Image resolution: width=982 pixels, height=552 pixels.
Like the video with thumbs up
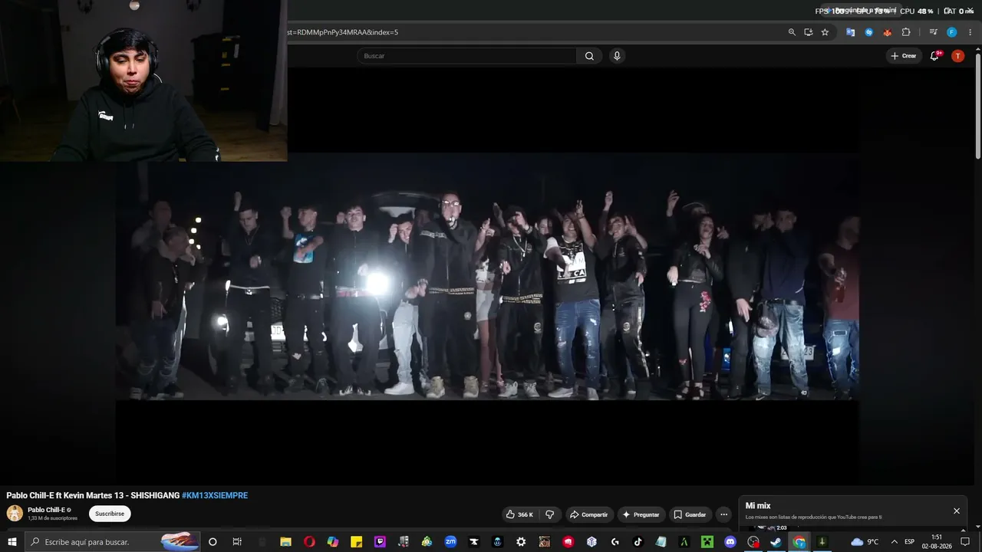point(519,514)
